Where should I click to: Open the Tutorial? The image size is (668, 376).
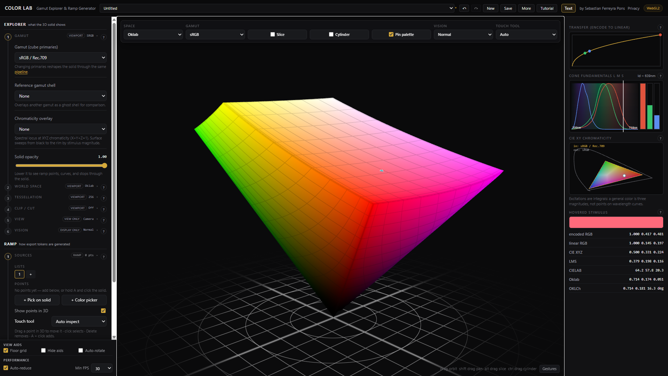547,8
